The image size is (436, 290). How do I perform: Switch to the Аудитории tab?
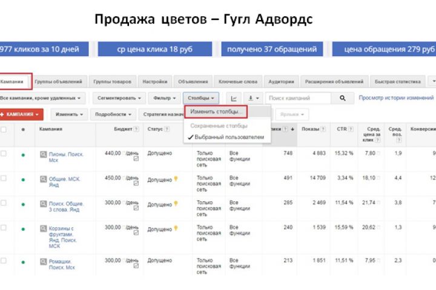coord(281,82)
